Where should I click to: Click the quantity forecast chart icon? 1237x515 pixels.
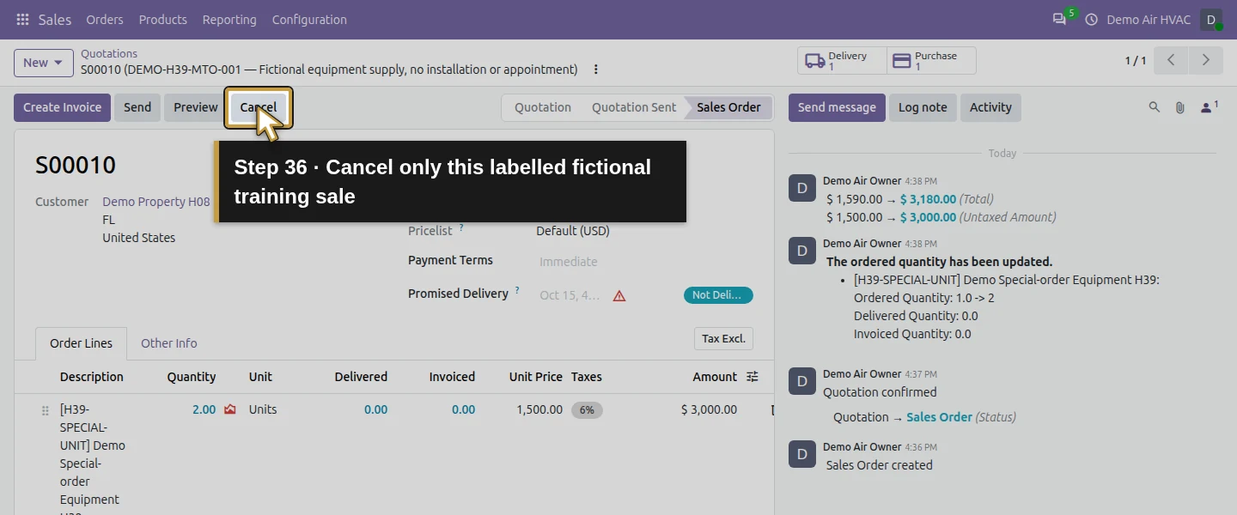(x=229, y=409)
